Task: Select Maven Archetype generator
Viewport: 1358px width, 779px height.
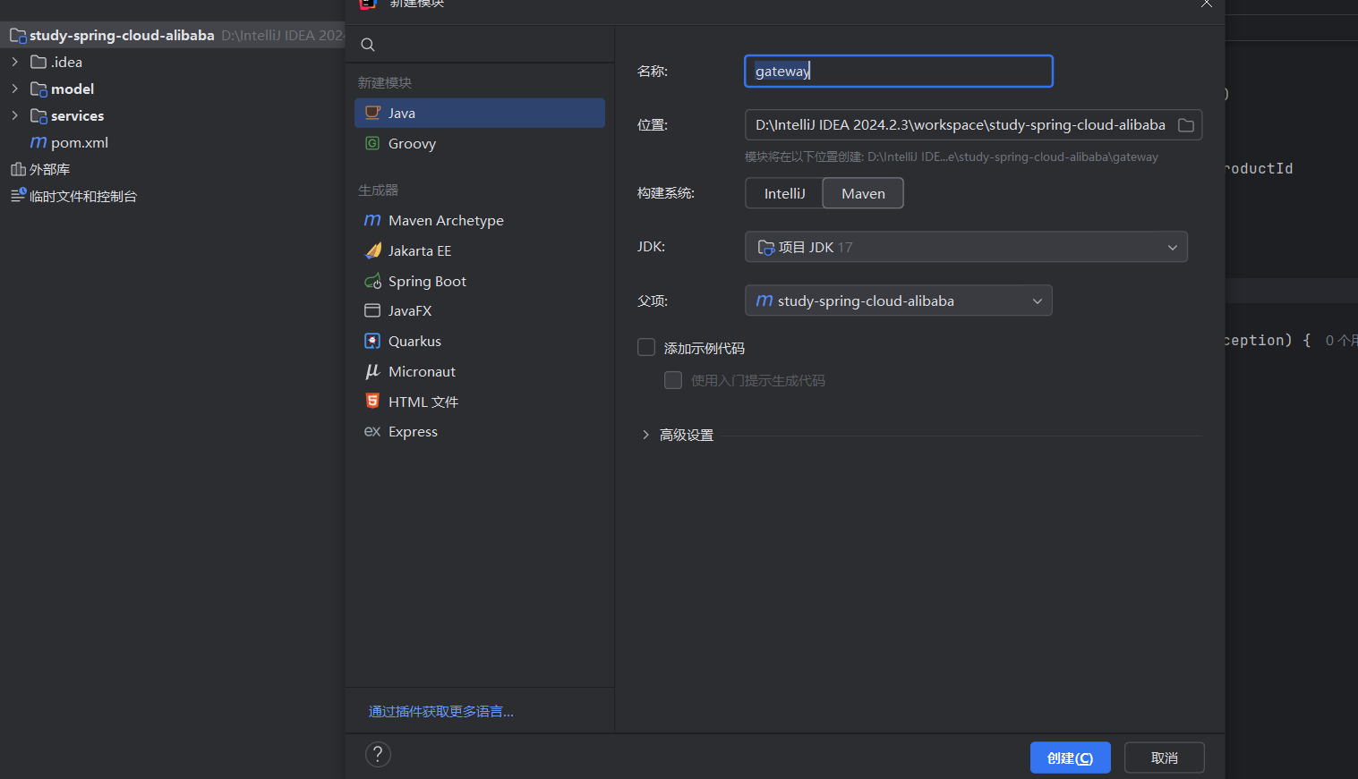Action: (x=446, y=220)
